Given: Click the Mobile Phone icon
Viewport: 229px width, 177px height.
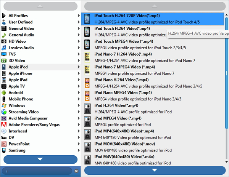Looking at the screenshot, I should [x=4, y=99].
